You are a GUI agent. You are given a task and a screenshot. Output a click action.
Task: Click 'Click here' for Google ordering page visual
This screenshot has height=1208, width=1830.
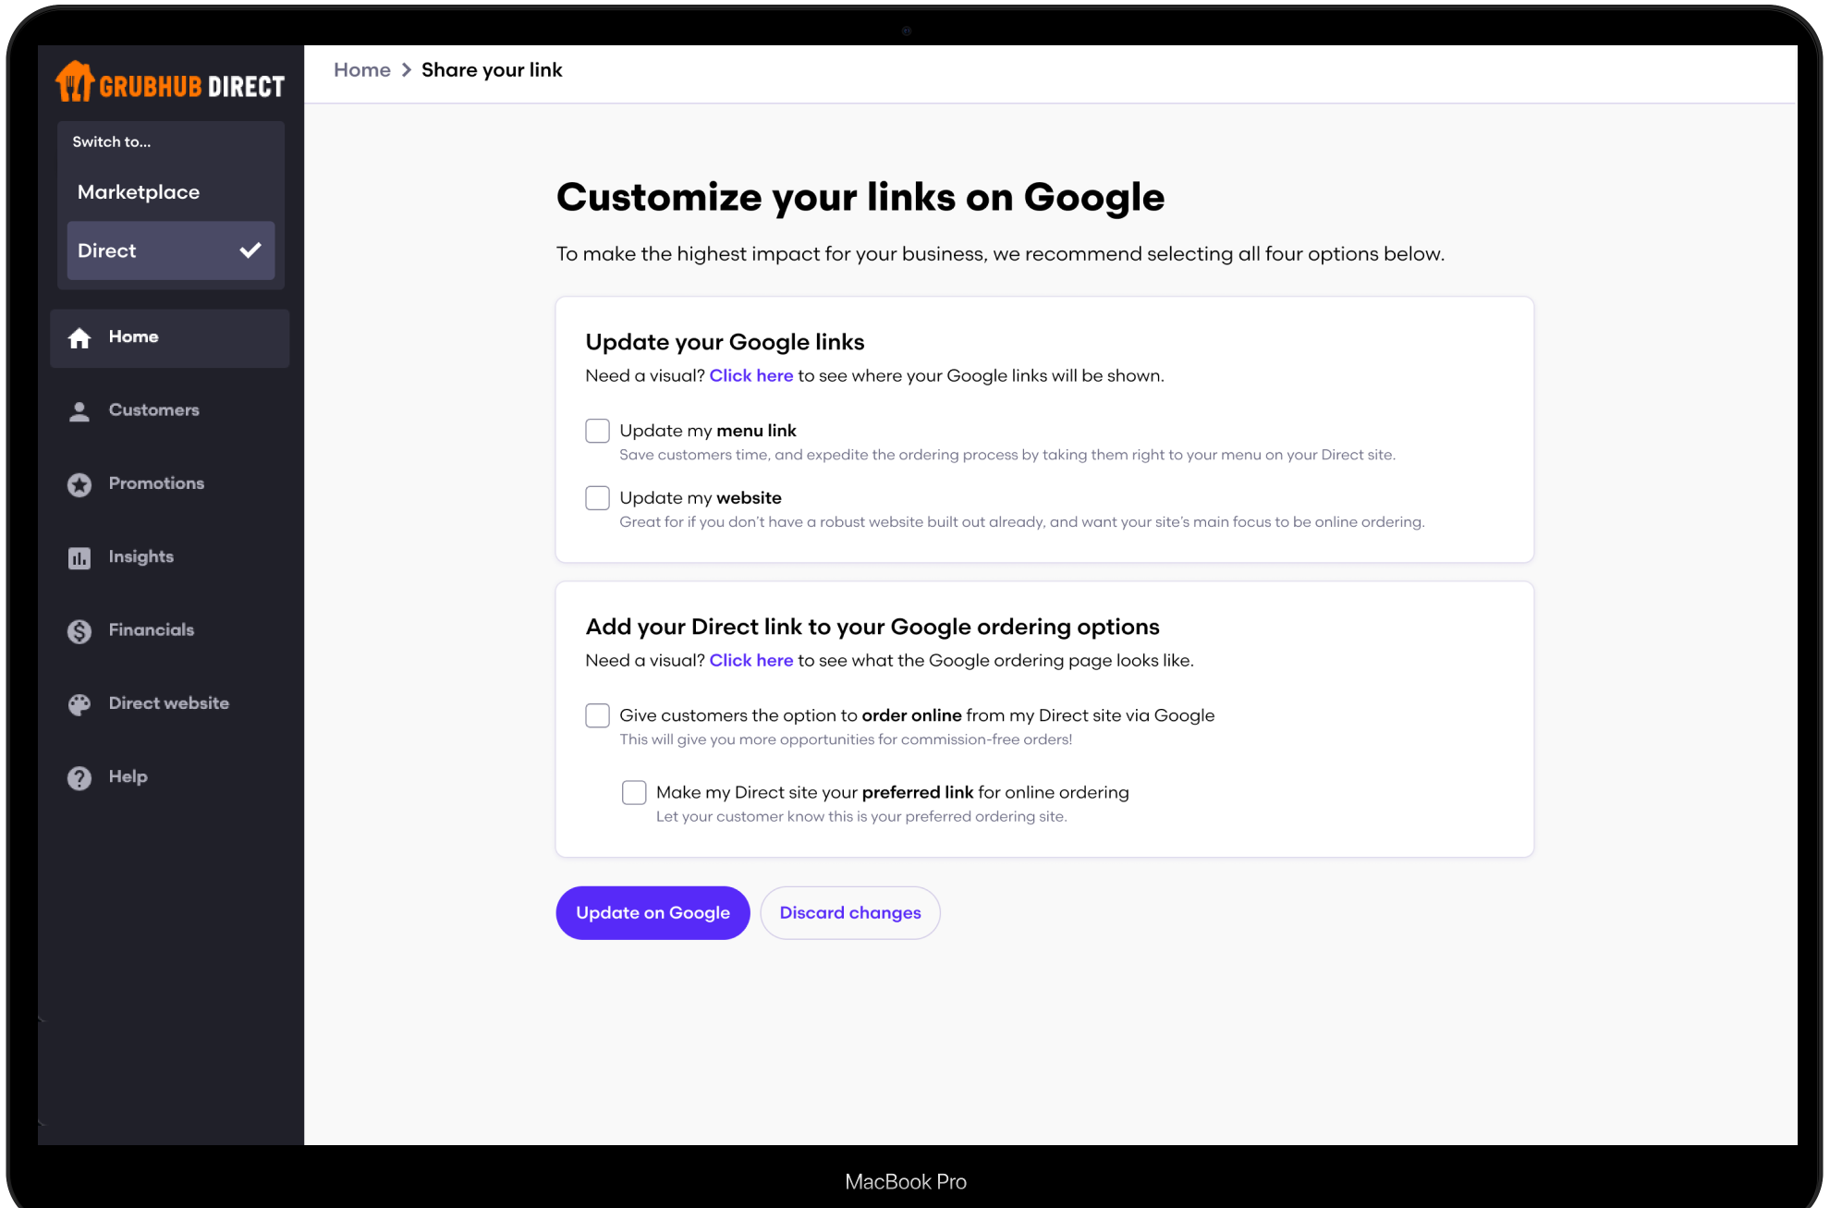coord(751,661)
